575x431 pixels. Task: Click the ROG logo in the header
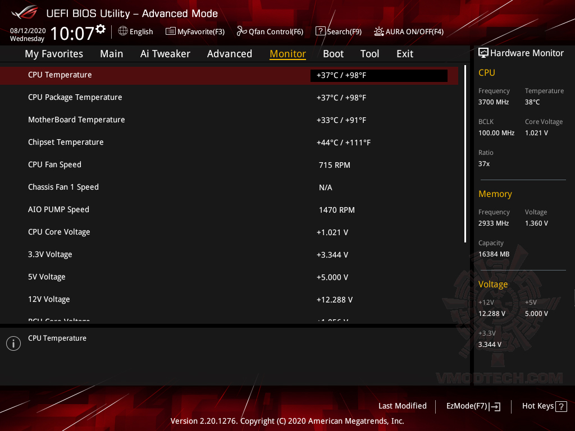coord(25,12)
